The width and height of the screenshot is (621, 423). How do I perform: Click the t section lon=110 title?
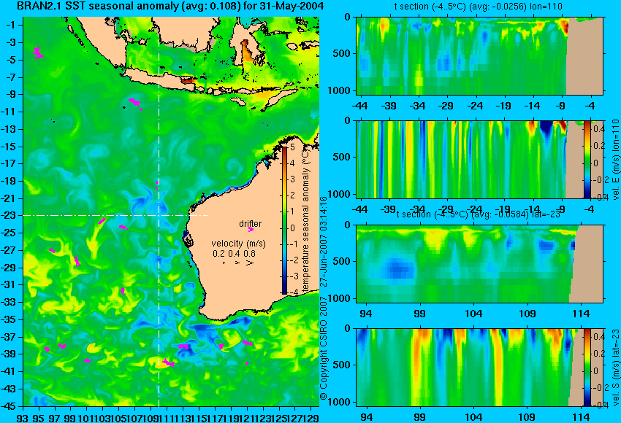point(478,7)
